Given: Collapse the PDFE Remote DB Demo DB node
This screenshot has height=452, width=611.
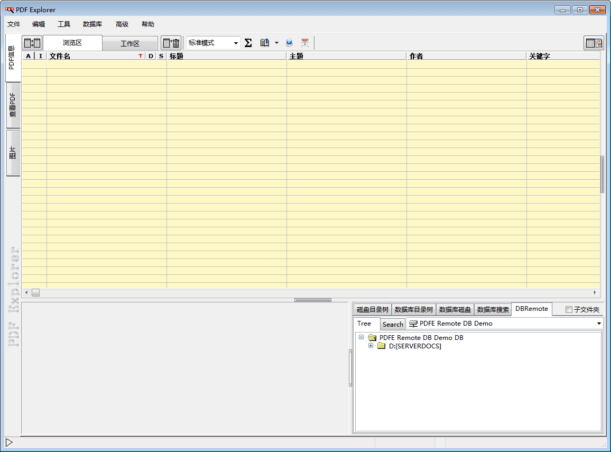Looking at the screenshot, I should coord(362,337).
